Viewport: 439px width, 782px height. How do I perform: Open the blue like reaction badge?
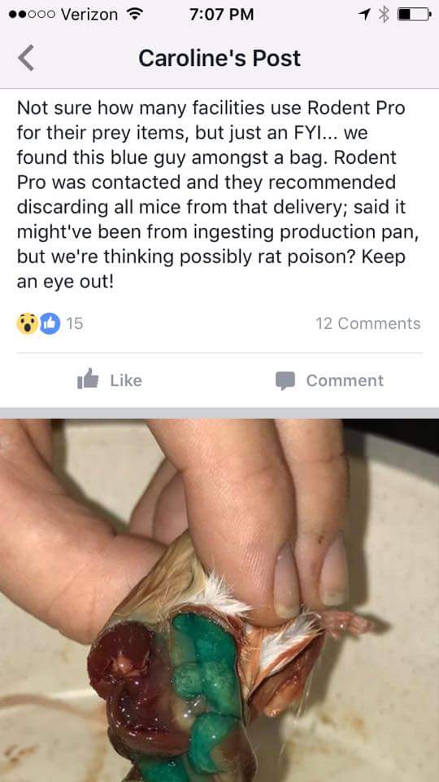[x=50, y=323]
